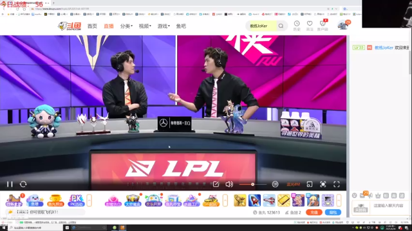Expand the 游戏 dropdown menu

click(164, 26)
